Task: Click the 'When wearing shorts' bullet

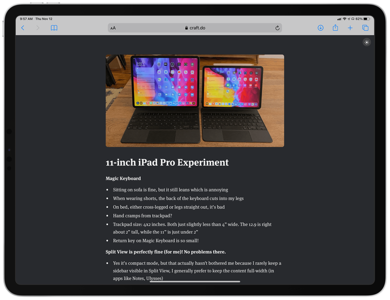Action: [178, 199]
